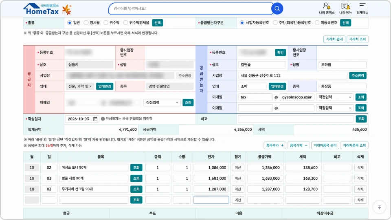The image size is (391, 220).
Task: Click the empty 단가 field in fourth row
Action: [x=211, y=200]
